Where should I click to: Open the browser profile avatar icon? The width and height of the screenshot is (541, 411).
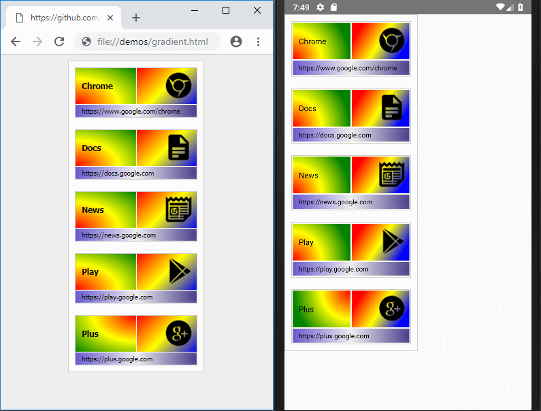pos(236,42)
